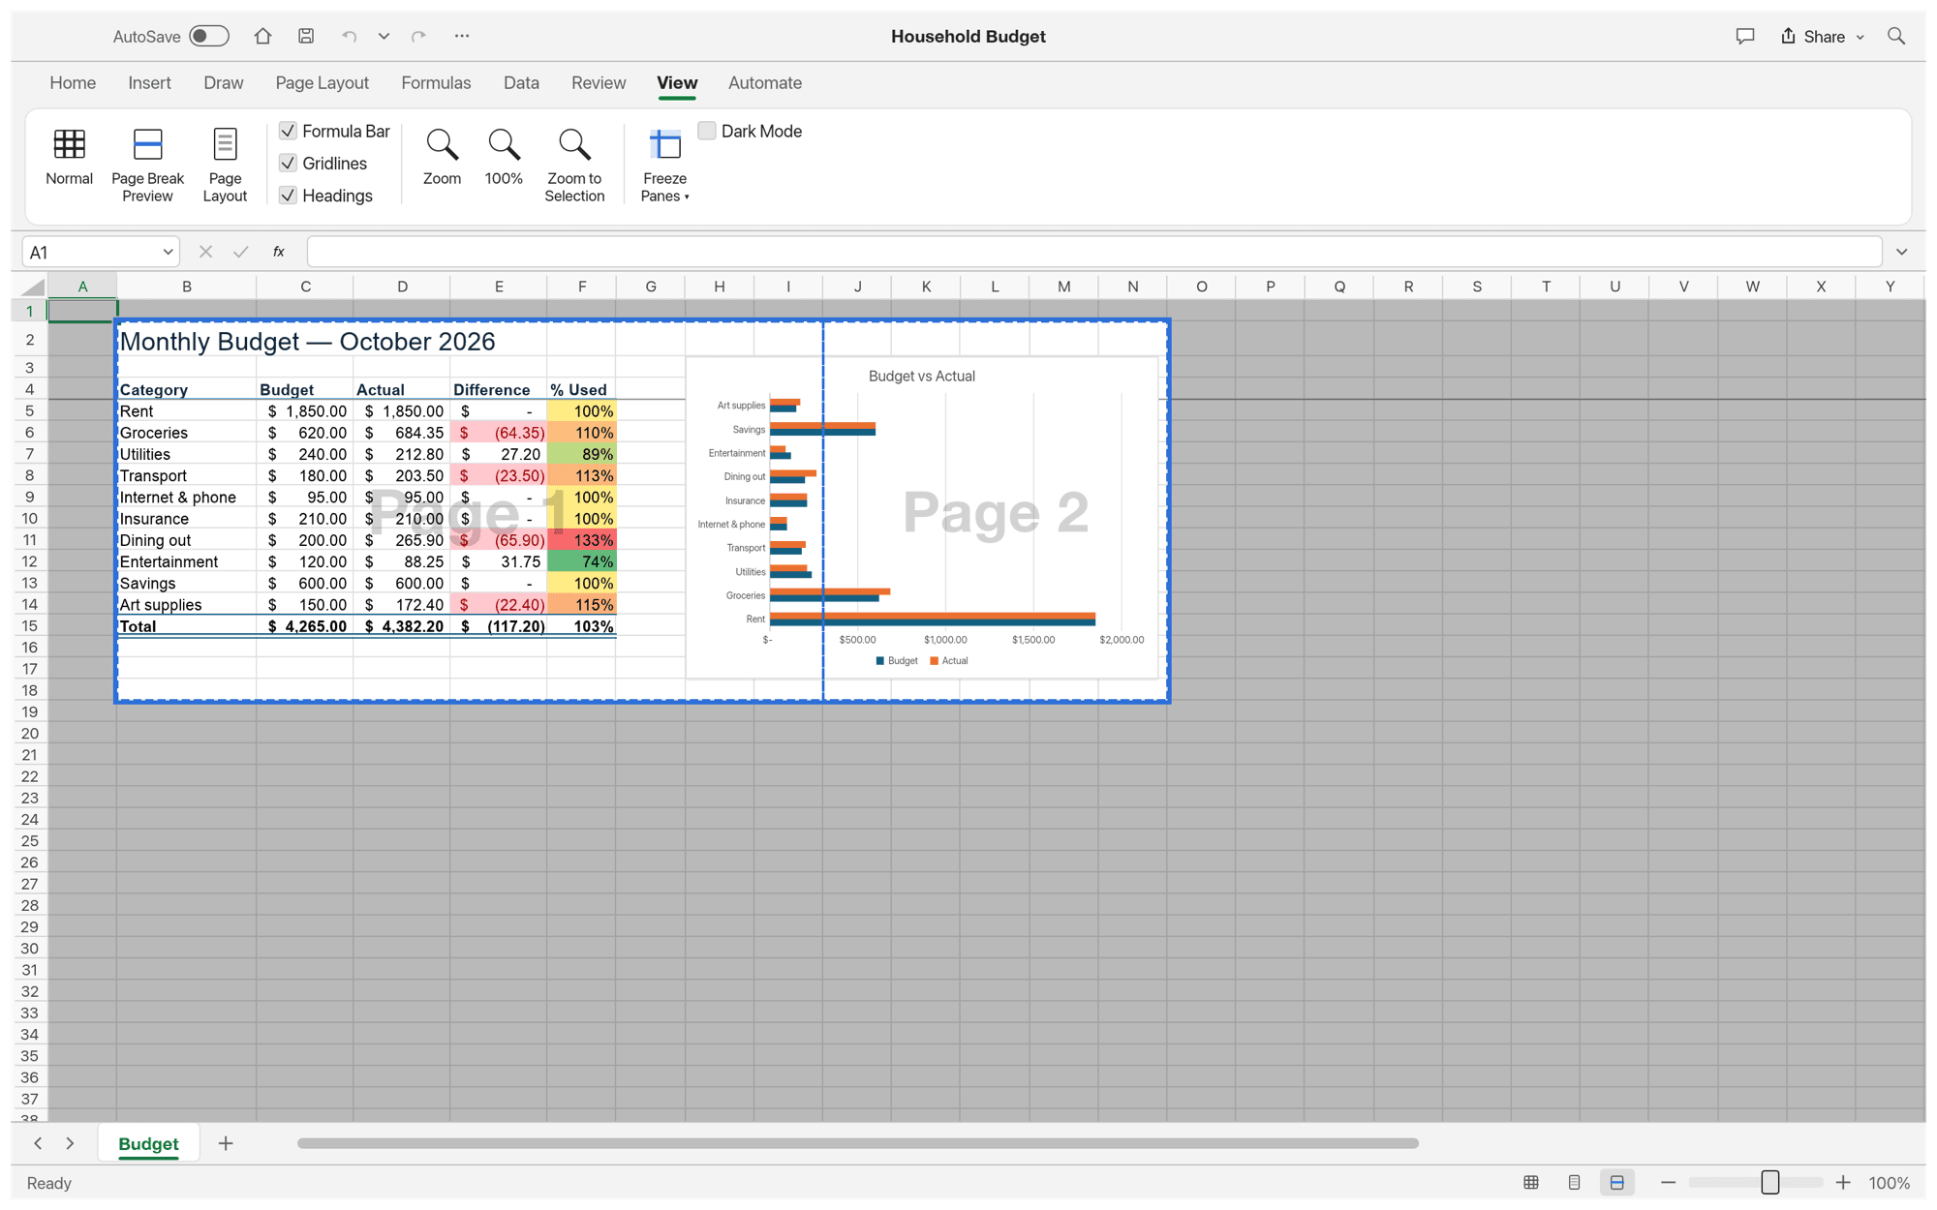The width and height of the screenshot is (1937, 1210).
Task: Click the insert function fx icon
Action: point(279,252)
